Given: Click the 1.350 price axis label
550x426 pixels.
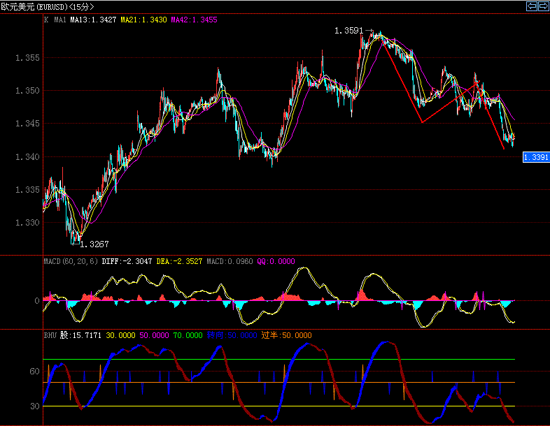Looking at the screenshot, I should 27,91.
